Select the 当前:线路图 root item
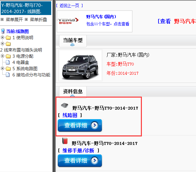The height and width of the screenshot is (172, 196). pyautogui.click(x=17, y=31)
